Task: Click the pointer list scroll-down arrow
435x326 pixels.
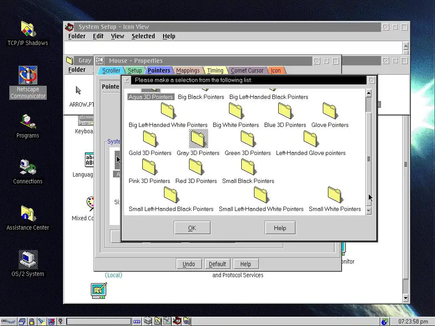Action: coord(369,211)
